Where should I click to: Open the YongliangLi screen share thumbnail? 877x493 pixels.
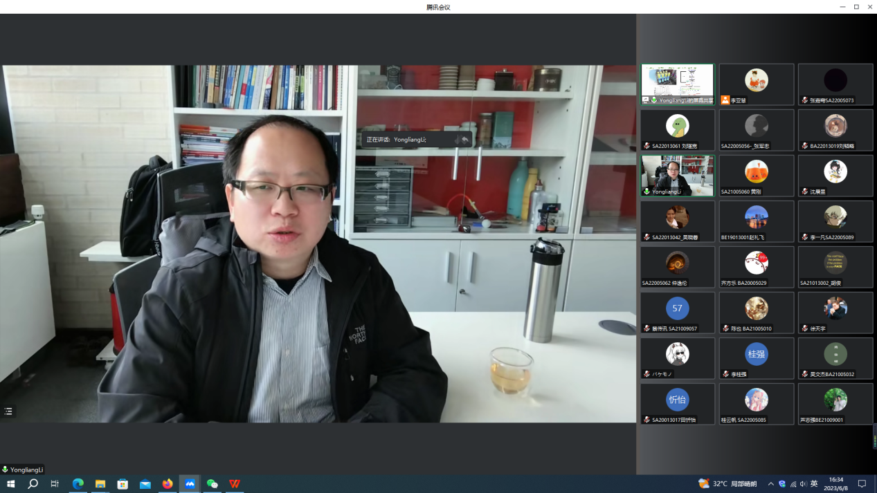click(x=677, y=84)
